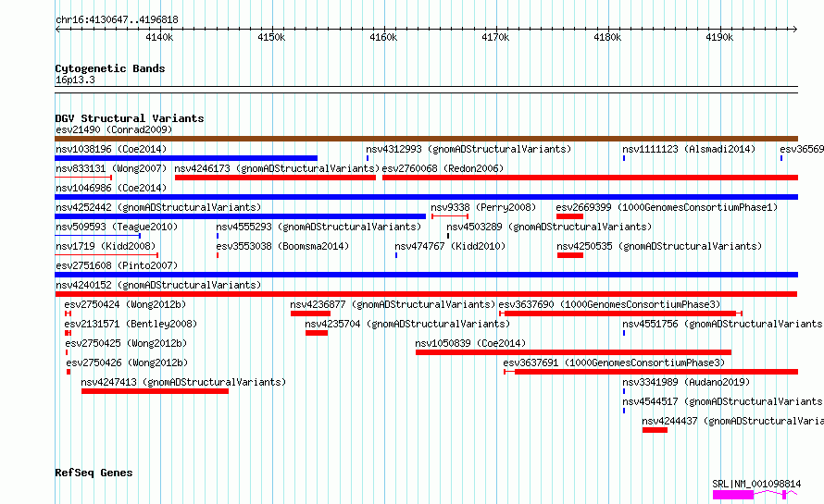The image size is (824, 504).
Task: Select the Cytogenetic Bands track title
Action: (x=110, y=68)
